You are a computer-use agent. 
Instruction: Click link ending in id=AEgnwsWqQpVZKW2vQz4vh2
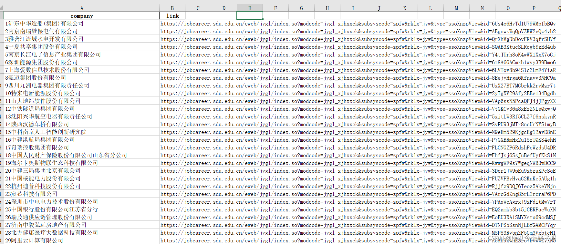pos(358,31)
